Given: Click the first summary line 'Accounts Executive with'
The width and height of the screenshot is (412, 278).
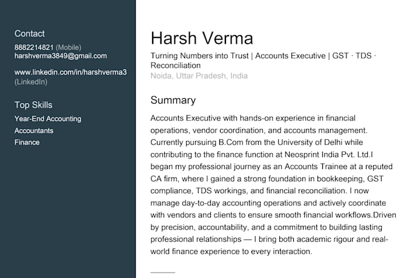Looking at the screenshot, I should click(x=253, y=118).
